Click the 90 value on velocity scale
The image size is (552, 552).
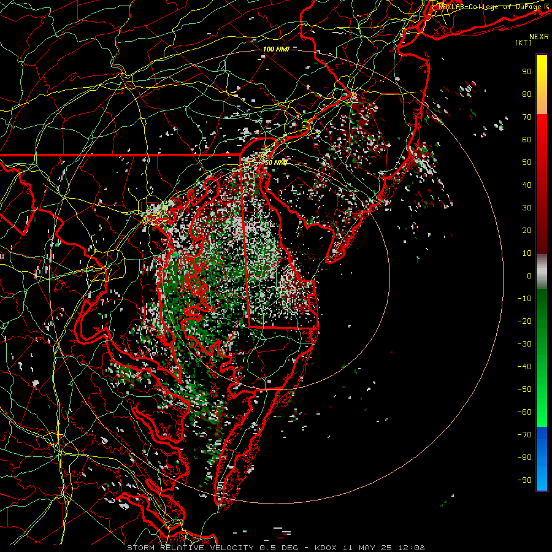527,72
